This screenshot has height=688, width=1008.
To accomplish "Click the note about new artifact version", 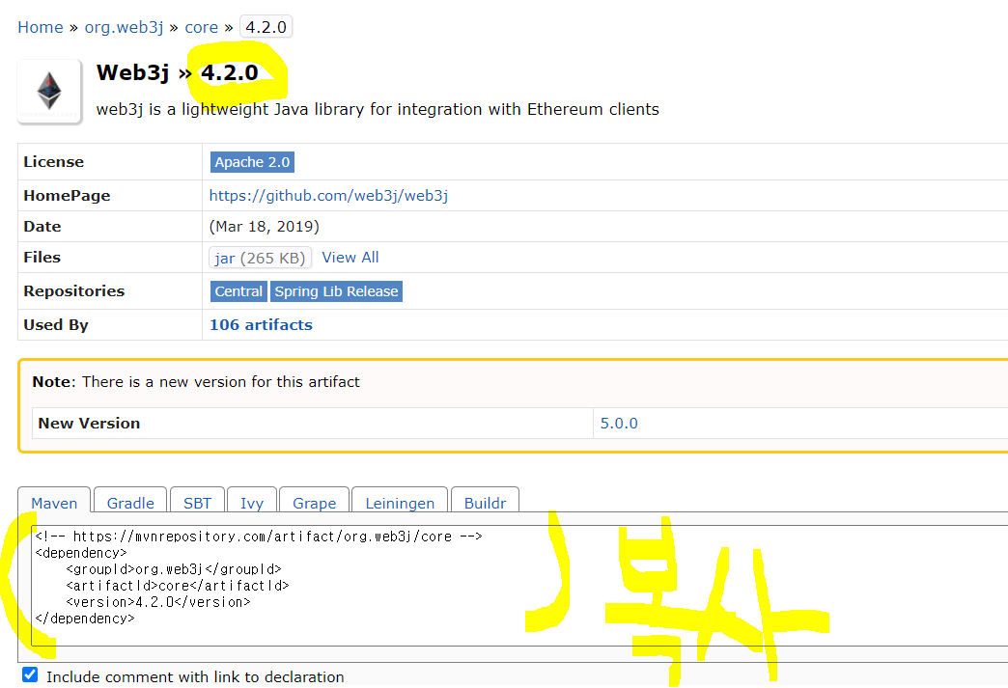I will (196, 381).
